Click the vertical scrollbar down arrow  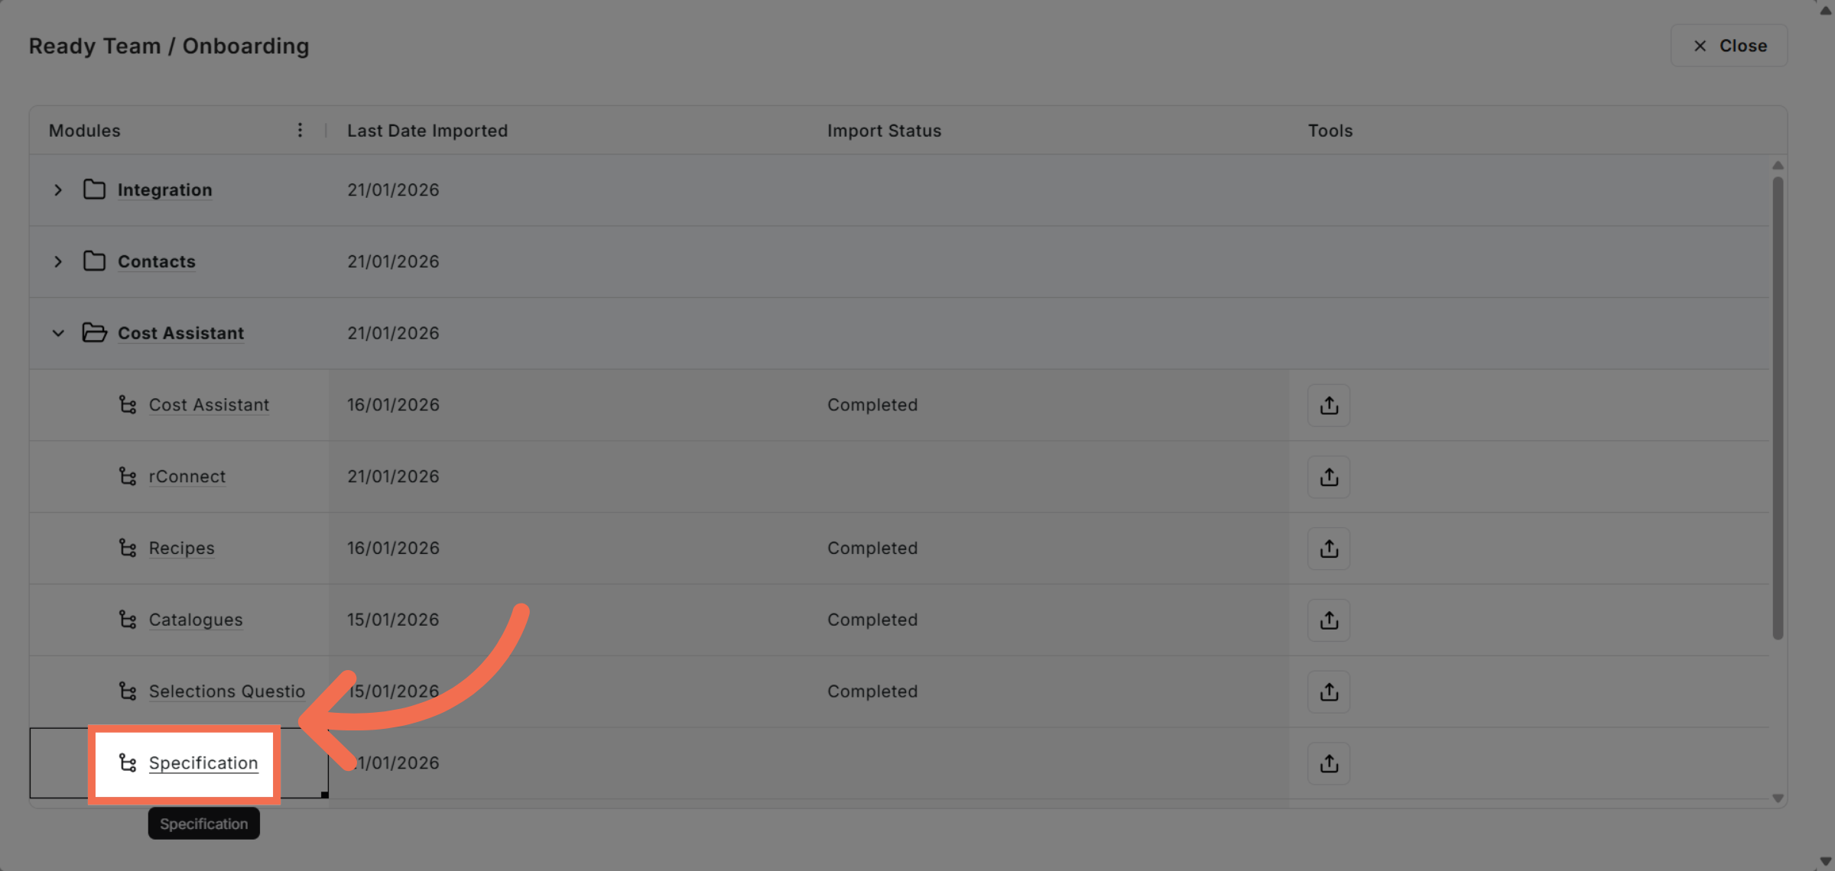[1777, 797]
